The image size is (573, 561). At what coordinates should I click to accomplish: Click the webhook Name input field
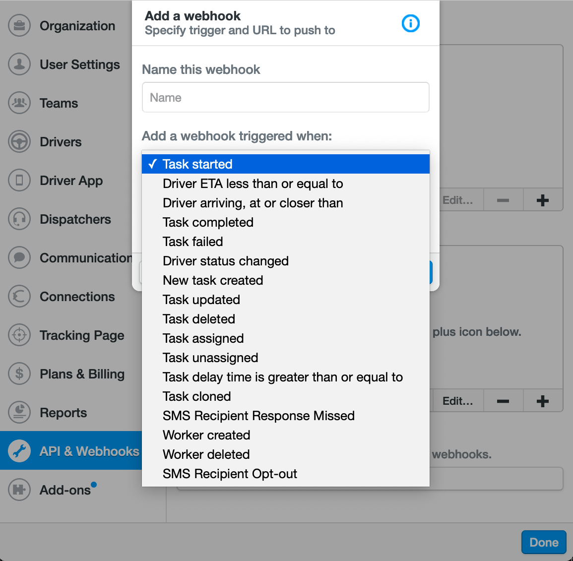tap(285, 98)
